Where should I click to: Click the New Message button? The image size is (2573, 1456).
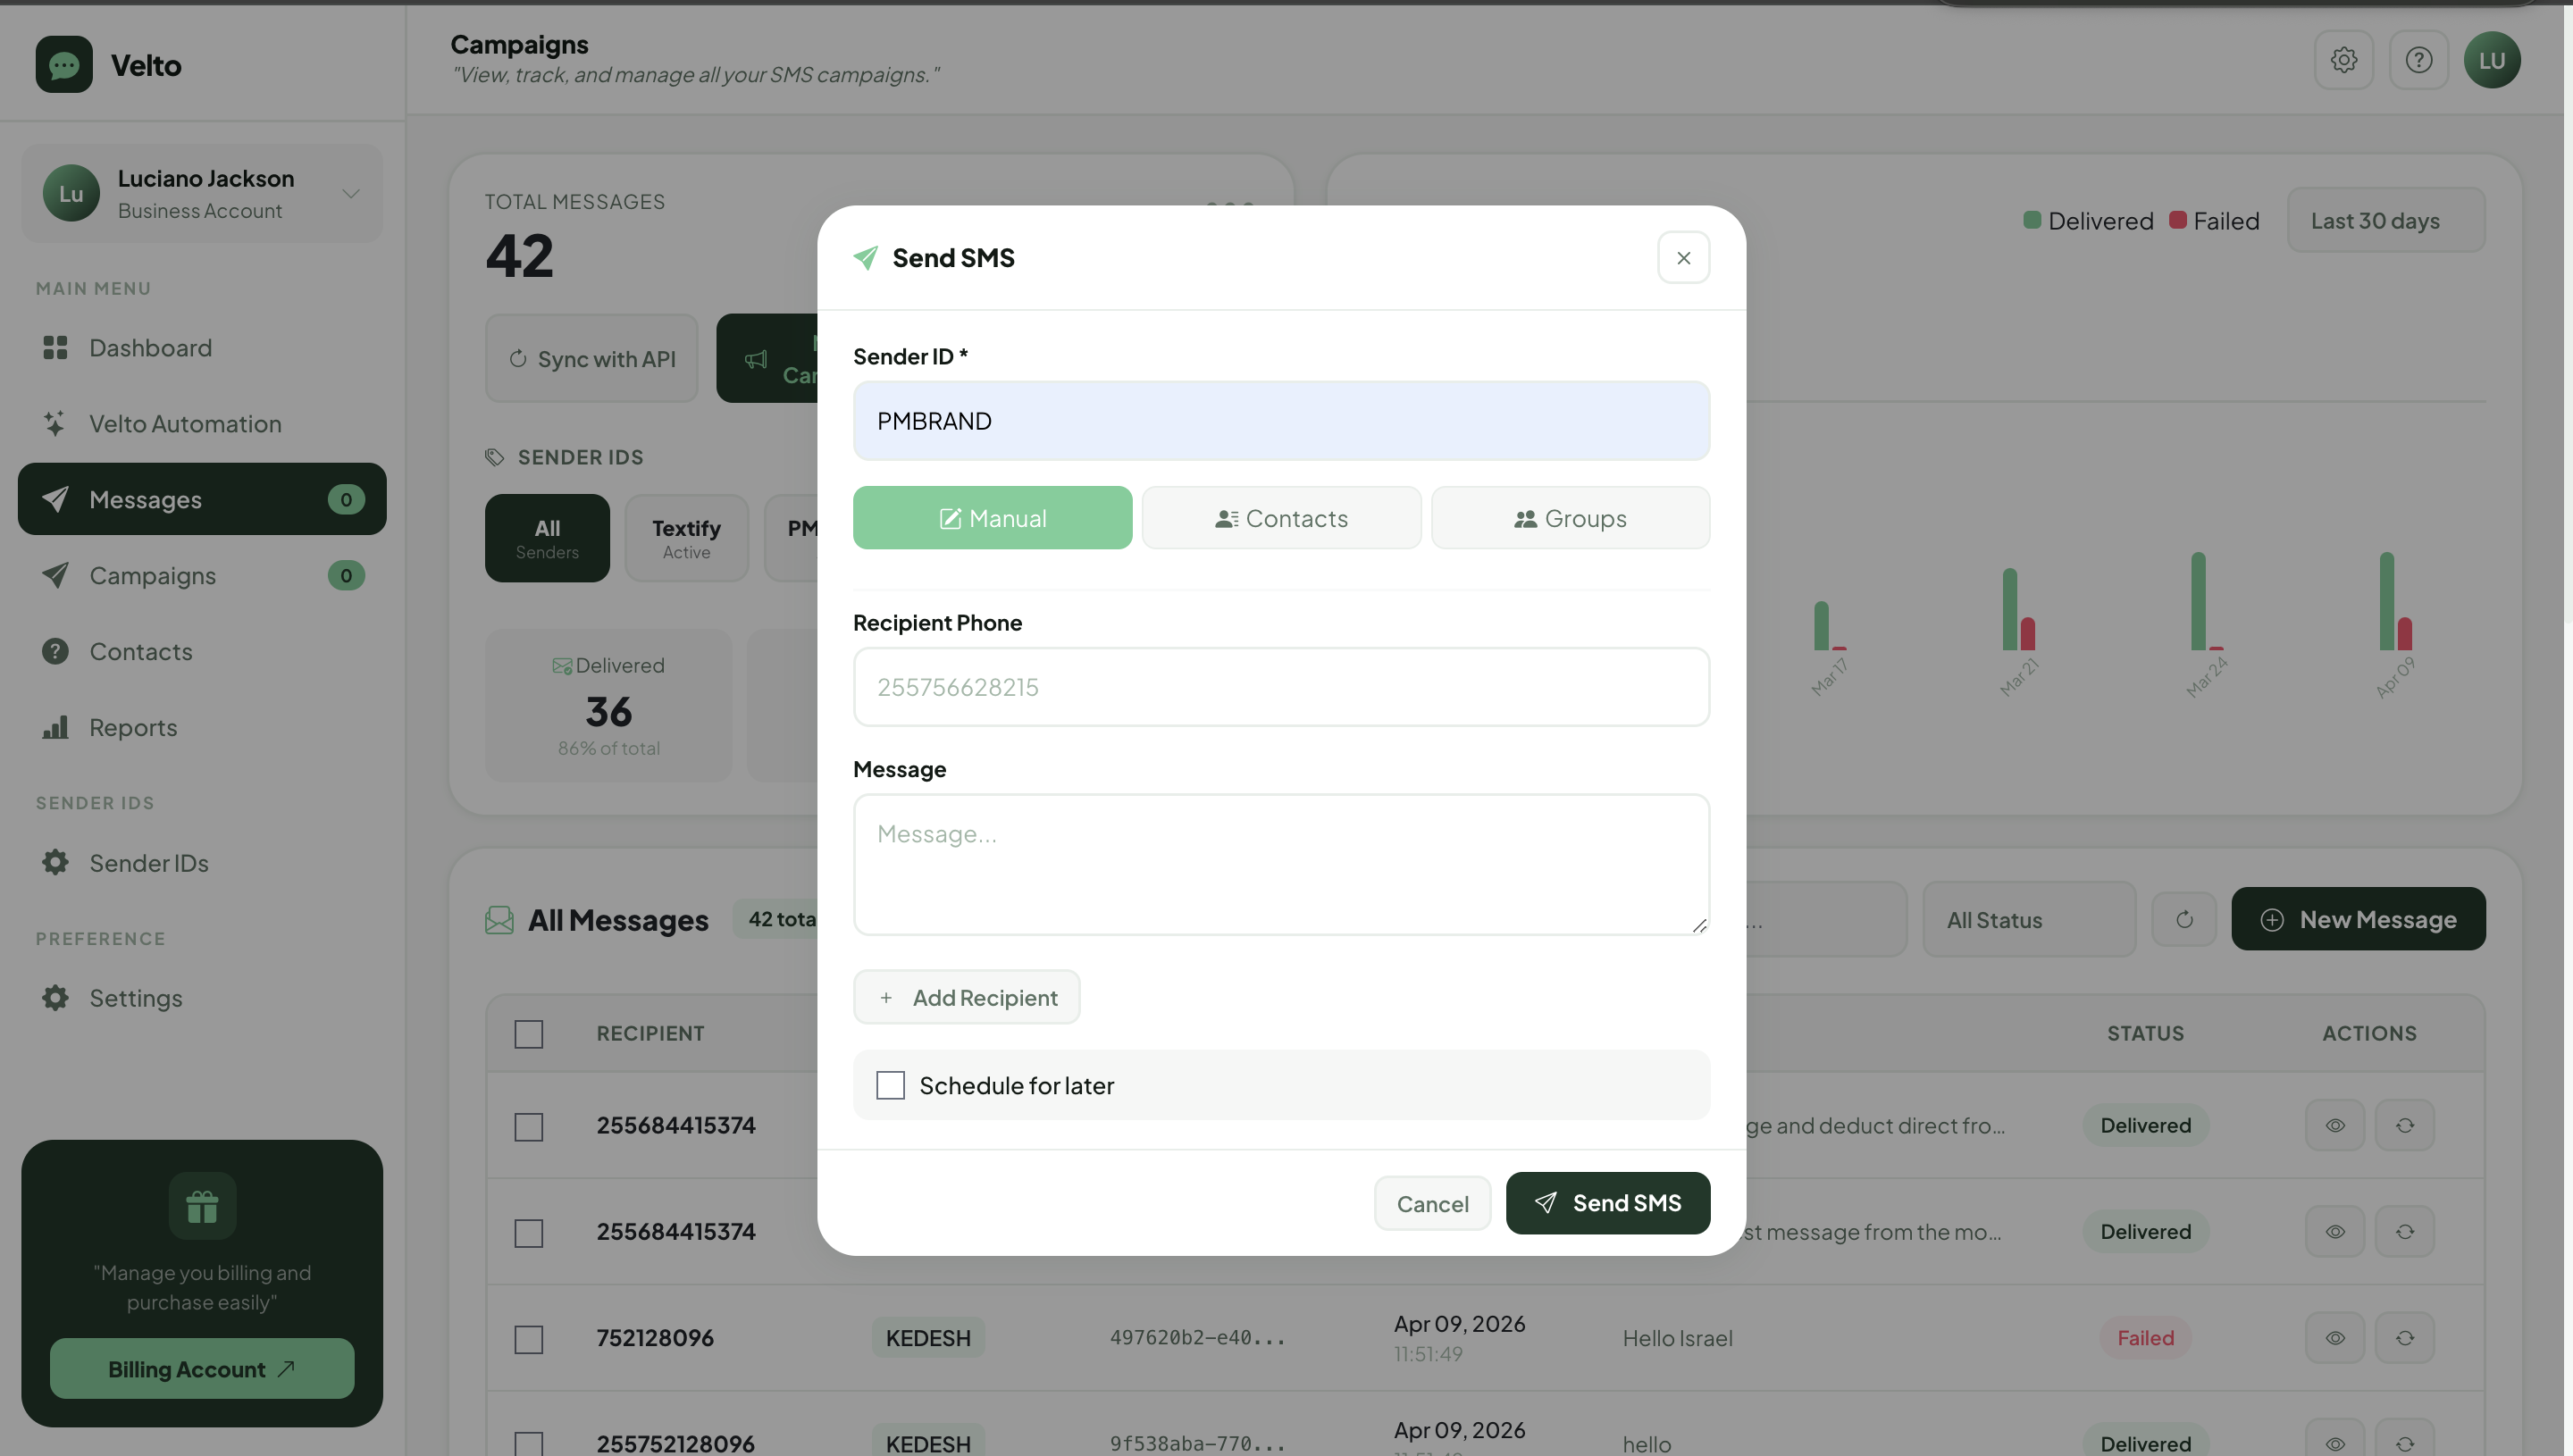(x=2358, y=919)
